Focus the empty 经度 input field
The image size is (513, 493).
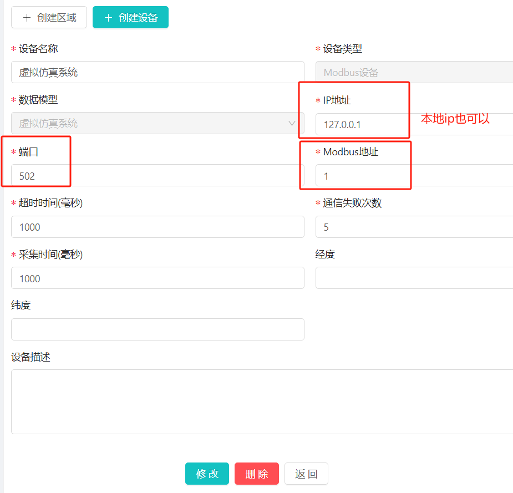point(414,278)
